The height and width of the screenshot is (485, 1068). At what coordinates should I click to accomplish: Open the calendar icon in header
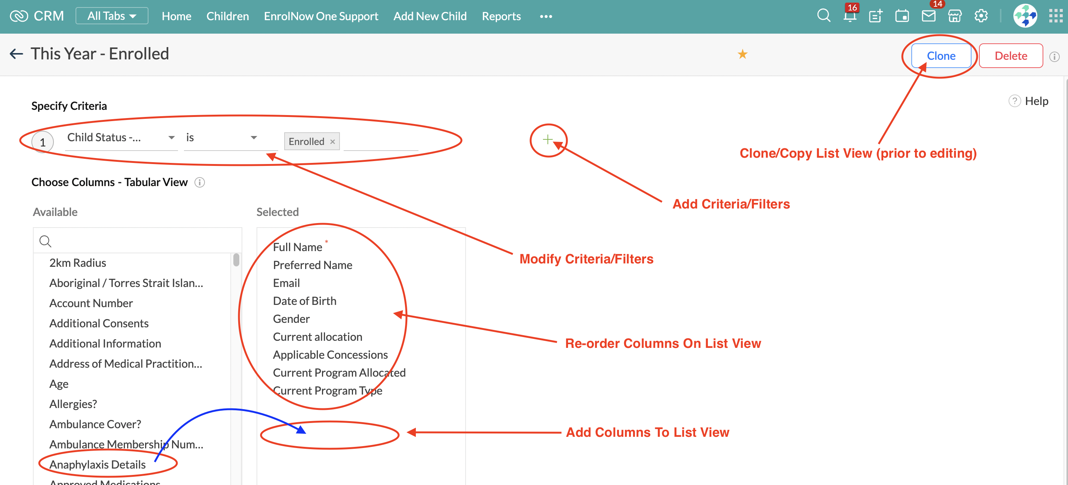point(902,16)
